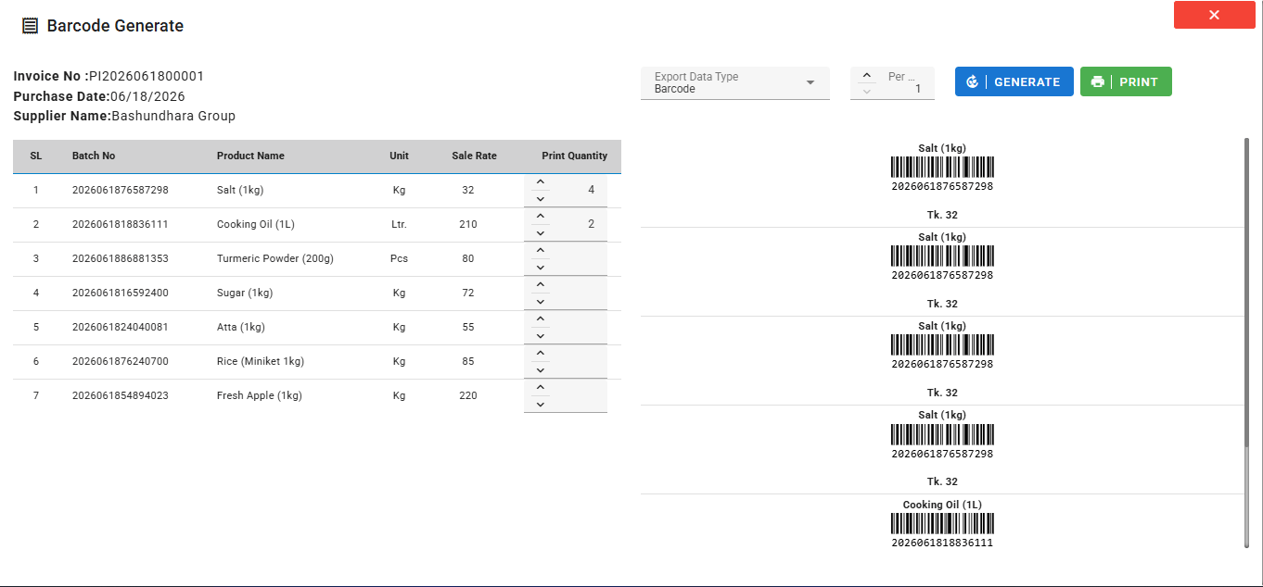Viewport: 1263px width, 587px height.
Task: Select batch number 2026061876240700
Action: click(x=121, y=361)
